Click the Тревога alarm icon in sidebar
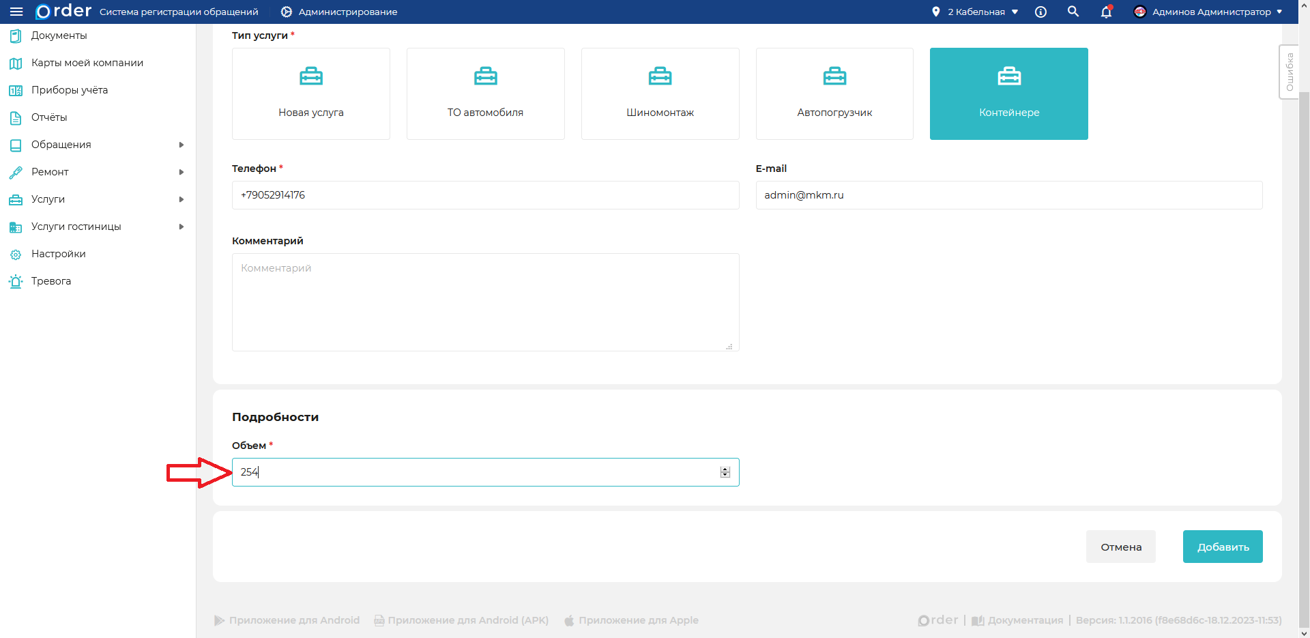The height and width of the screenshot is (638, 1310). click(16, 281)
